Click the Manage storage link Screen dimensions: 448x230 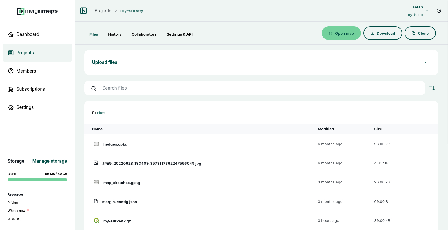pos(50,161)
